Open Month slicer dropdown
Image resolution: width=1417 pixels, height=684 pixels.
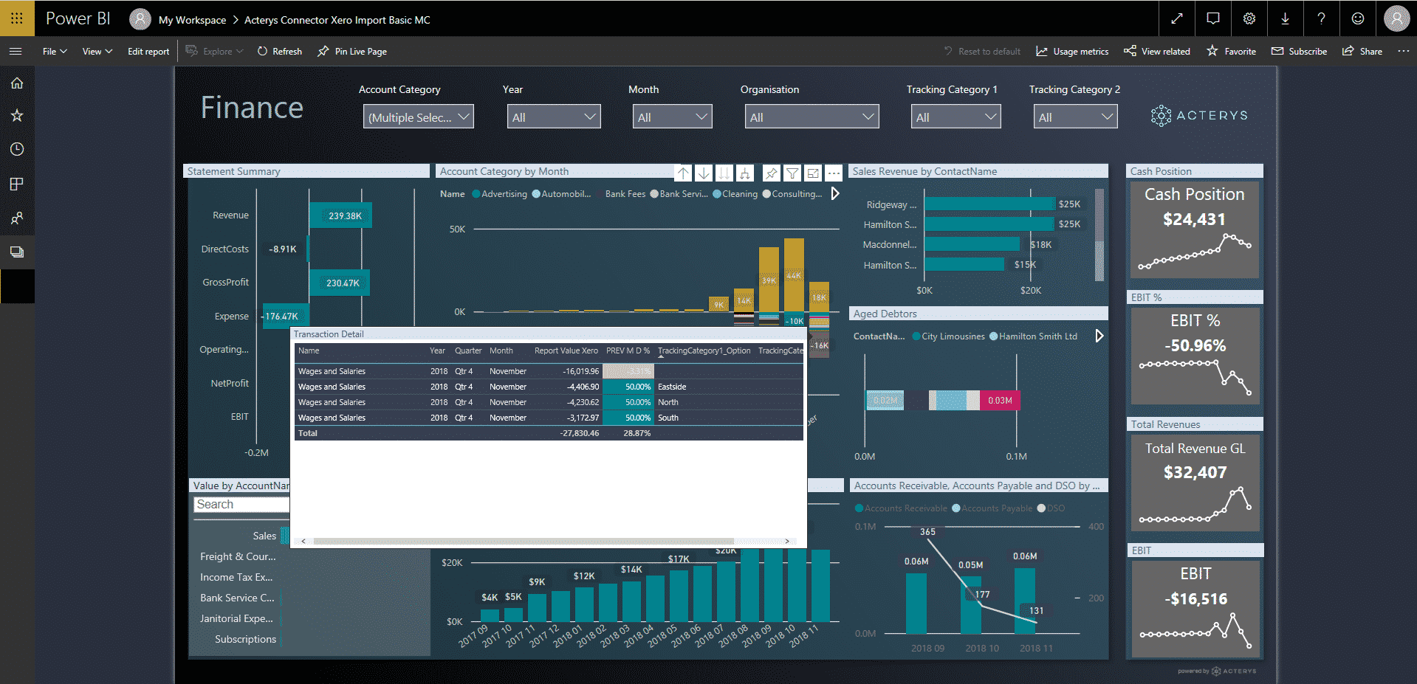672,117
